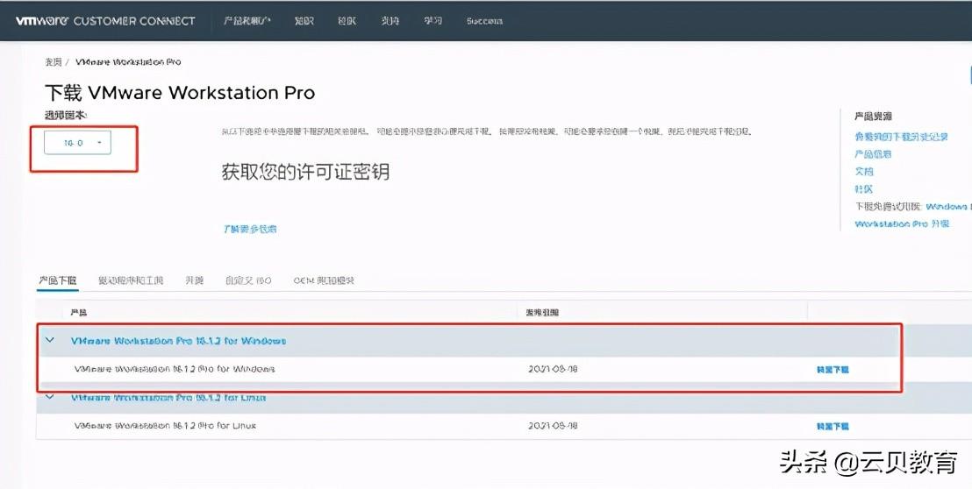Image resolution: width=972 pixels, height=489 pixels.
Task: Click 转至下载 for the Linux product row
Action: click(x=833, y=426)
